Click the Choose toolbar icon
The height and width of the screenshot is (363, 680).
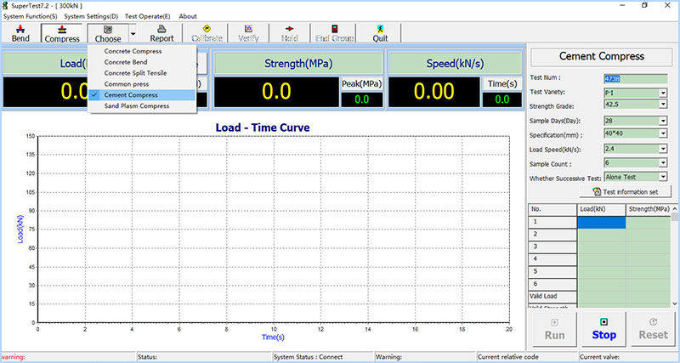107,33
